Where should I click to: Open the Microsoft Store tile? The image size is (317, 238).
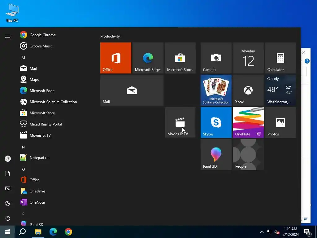click(180, 58)
